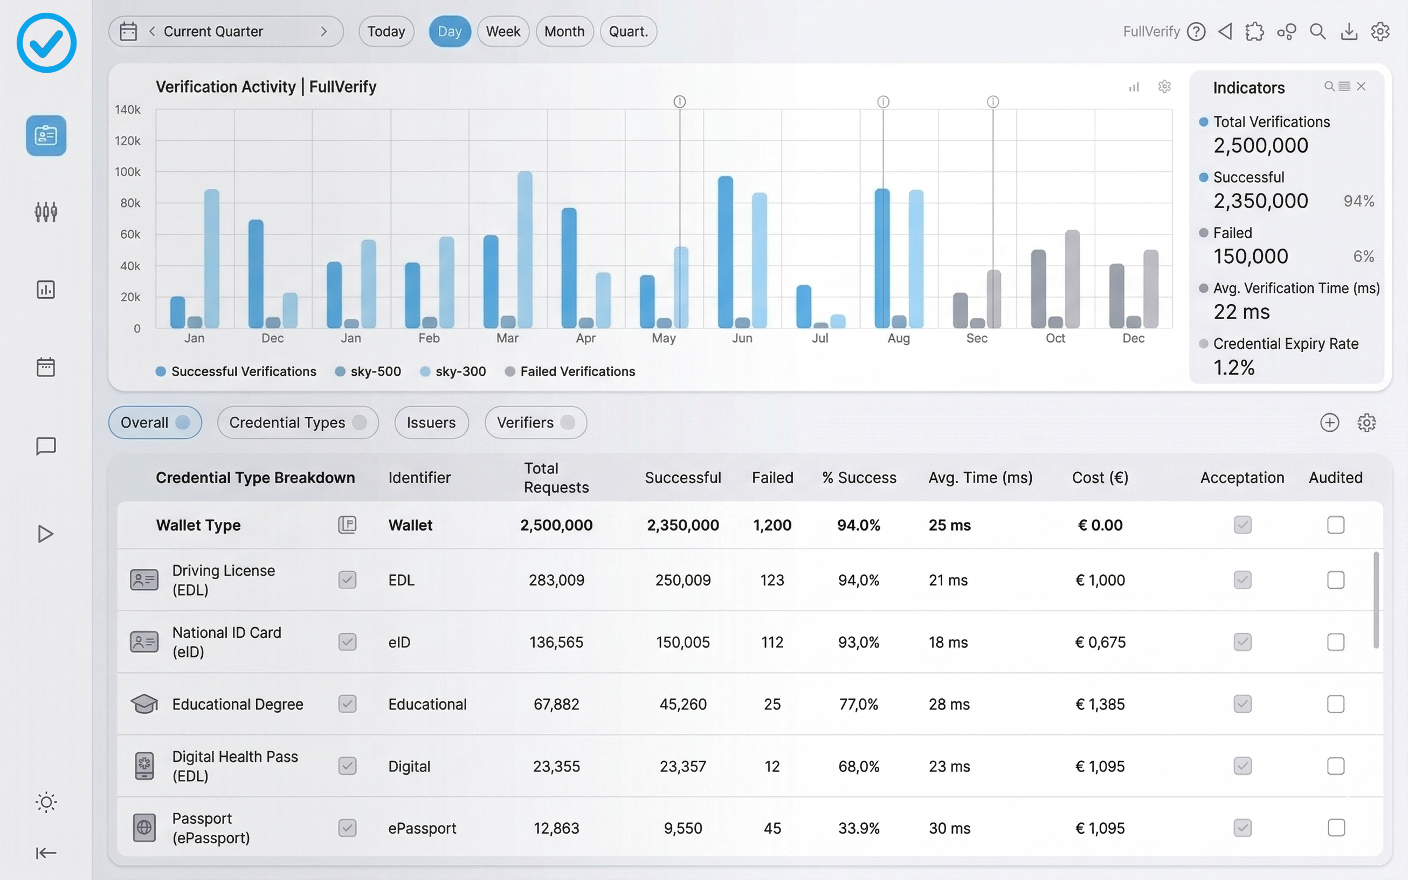Close the Indicators panel
Viewport: 1408px width, 880px height.
pyautogui.click(x=1362, y=86)
